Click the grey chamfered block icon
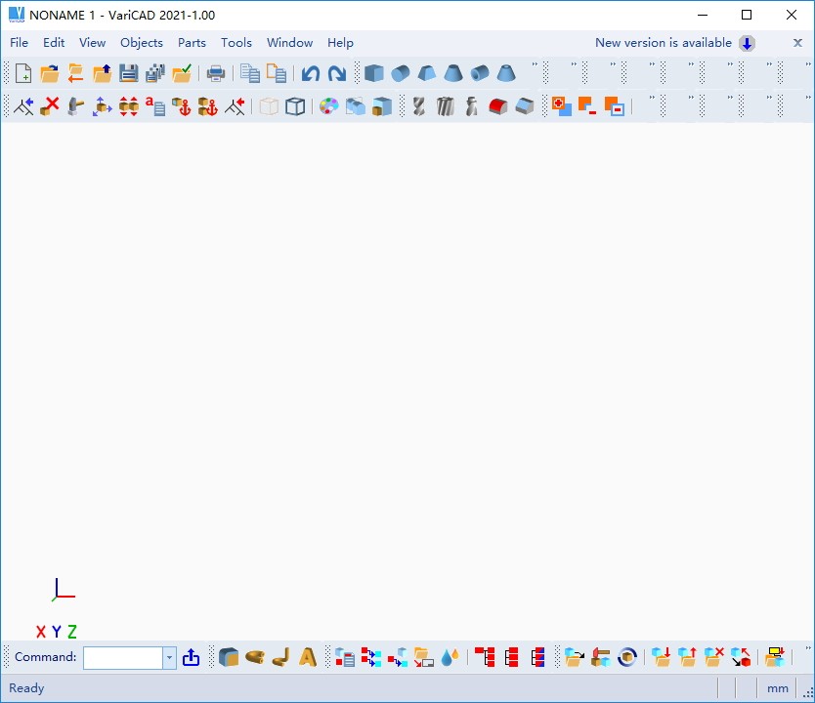Screen dimensions: 815x703 click(525, 106)
